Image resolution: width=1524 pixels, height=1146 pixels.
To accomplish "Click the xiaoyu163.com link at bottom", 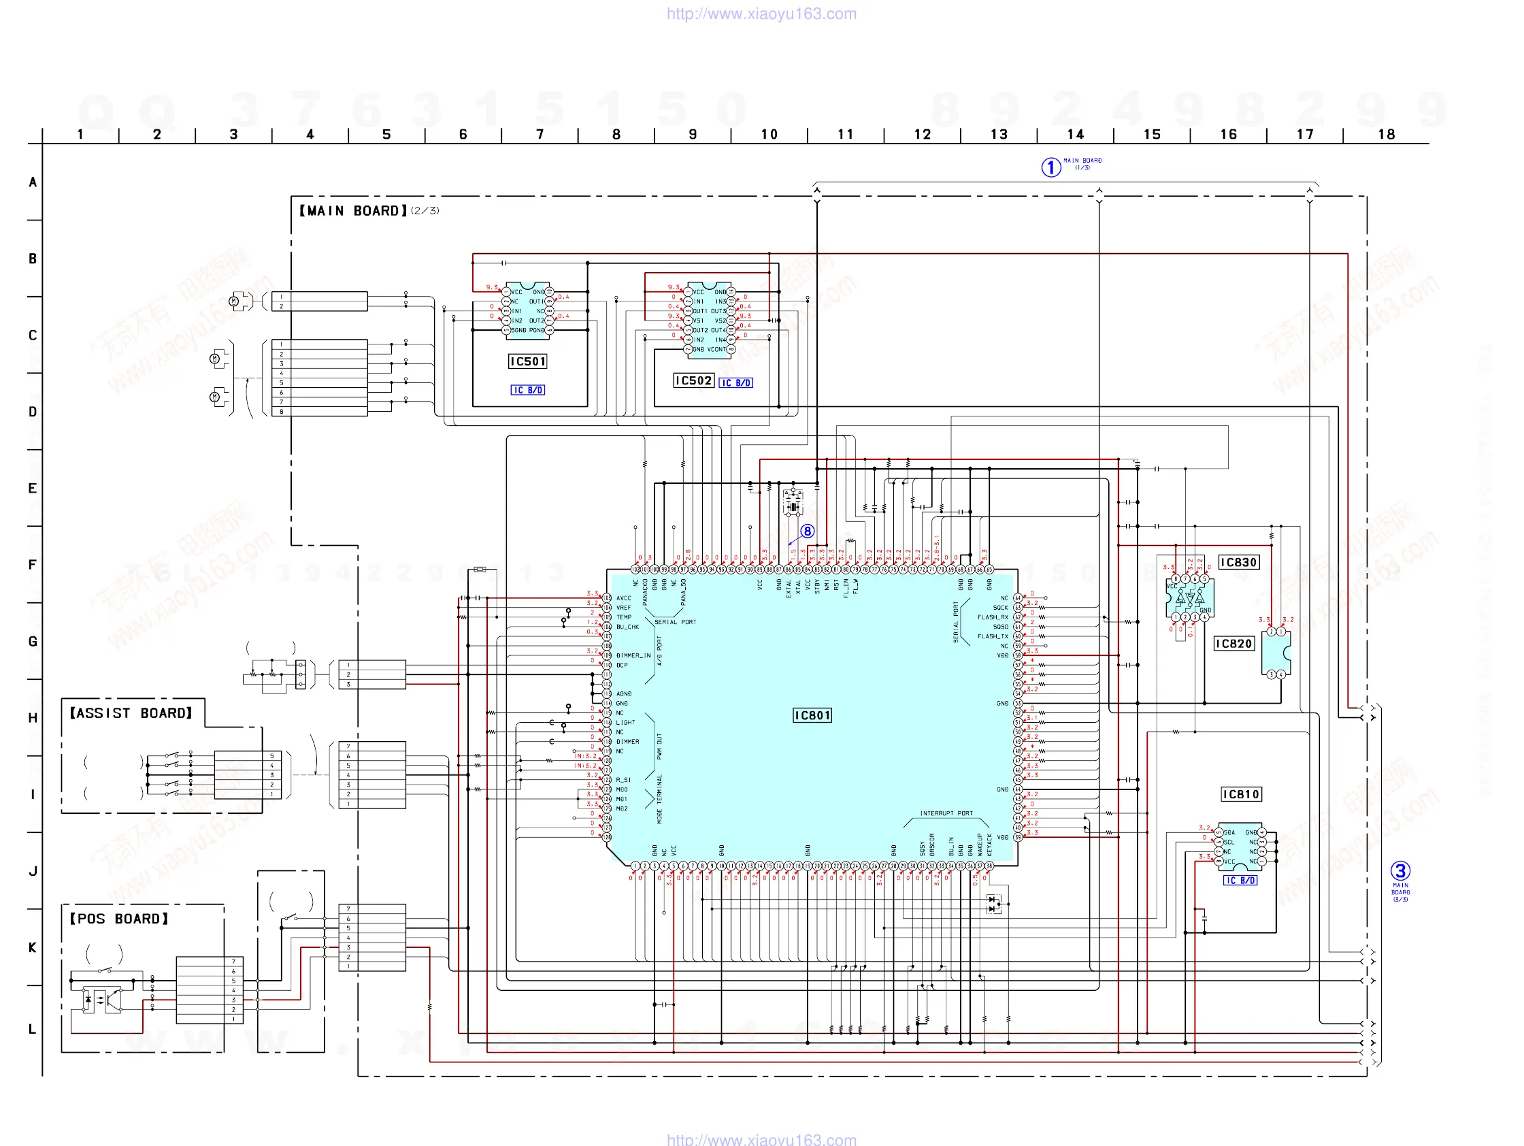I will (x=761, y=1139).
